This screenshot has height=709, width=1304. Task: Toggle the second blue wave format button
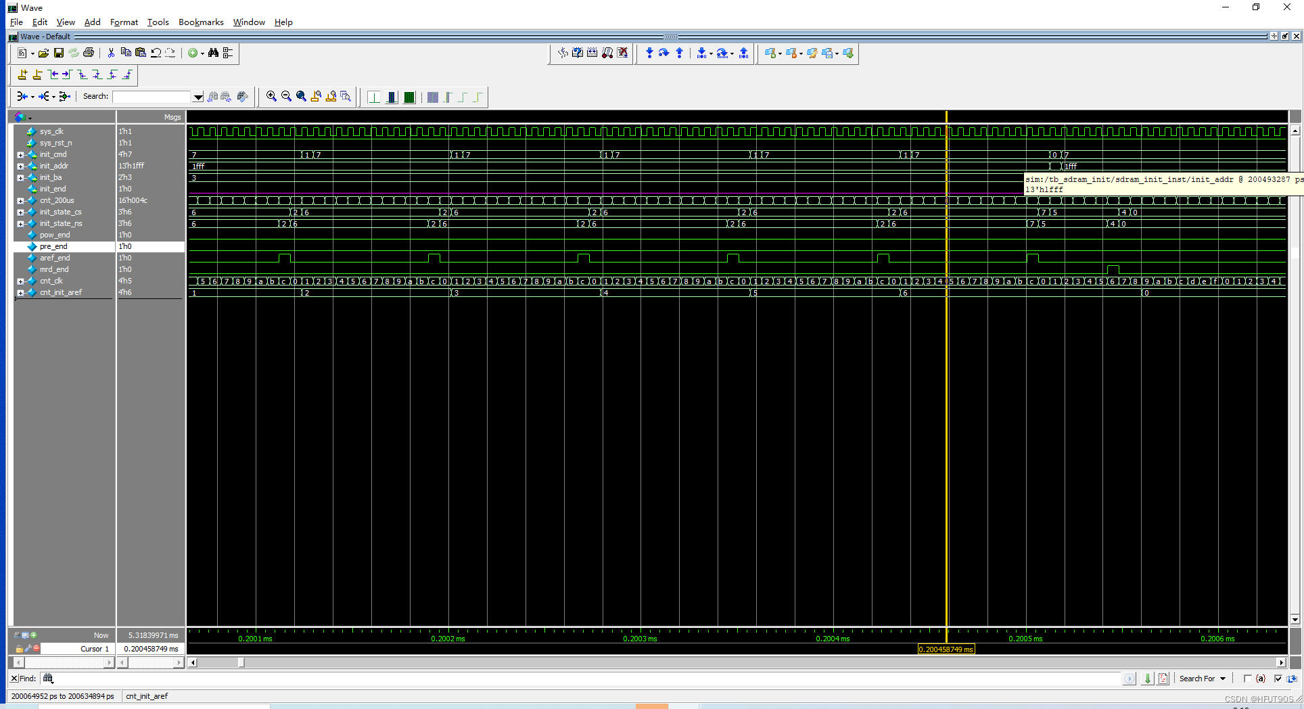click(392, 97)
